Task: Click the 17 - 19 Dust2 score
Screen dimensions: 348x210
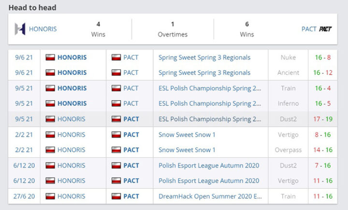Action: (x=322, y=119)
